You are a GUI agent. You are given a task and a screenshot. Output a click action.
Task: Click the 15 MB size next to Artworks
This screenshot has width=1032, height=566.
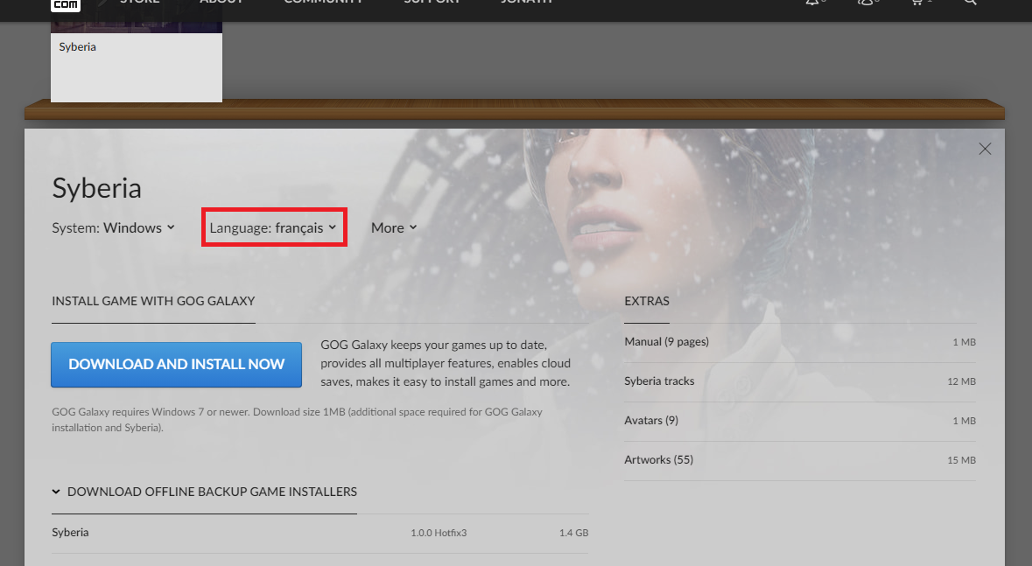click(x=962, y=461)
